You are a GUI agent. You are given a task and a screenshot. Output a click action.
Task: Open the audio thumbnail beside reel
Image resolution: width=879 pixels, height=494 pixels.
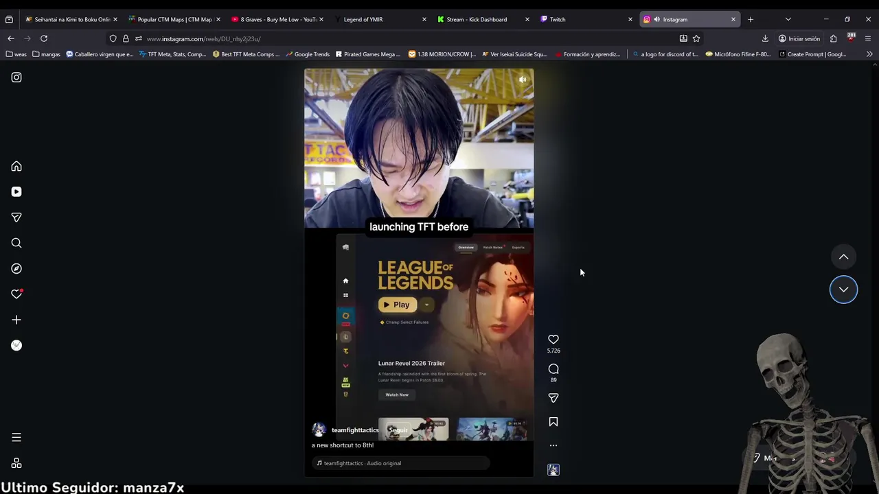point(553,470)
